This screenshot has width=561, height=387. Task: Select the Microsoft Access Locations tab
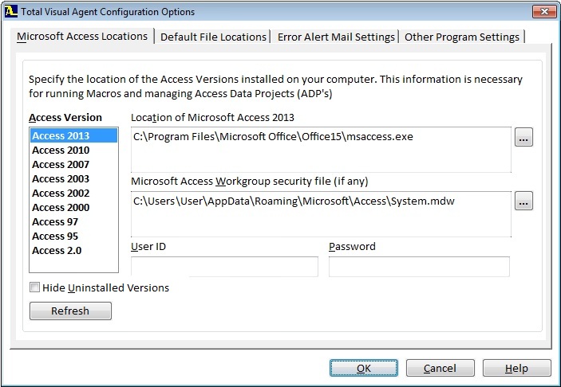82,37
